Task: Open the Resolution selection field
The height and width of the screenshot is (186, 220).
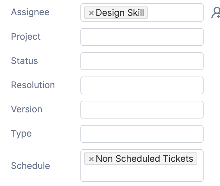Action: (x=142, y=85)
